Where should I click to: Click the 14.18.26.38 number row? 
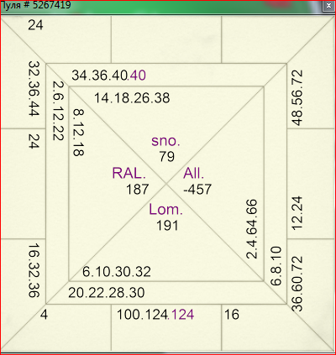tap(132, 98)
